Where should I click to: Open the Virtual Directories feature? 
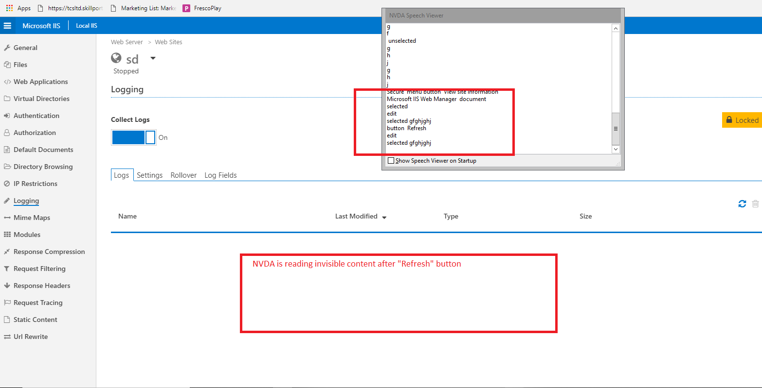coord(42,99)
